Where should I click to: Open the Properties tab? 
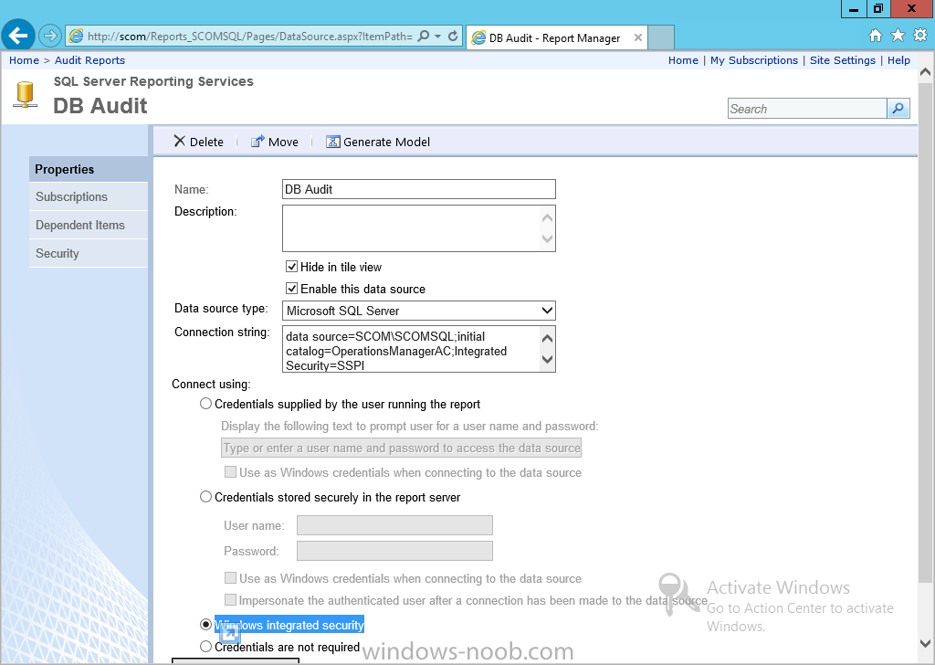pos(89,169)
